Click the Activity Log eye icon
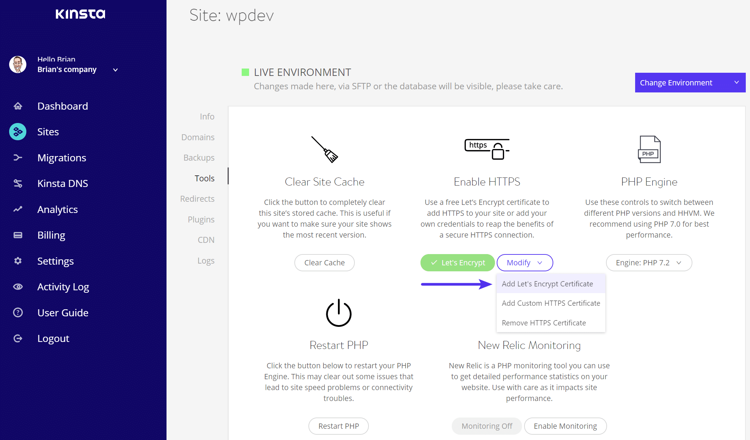Image resolution: width=750 pixels, height=440 pixels. pyautogui.click(x=18, y=286)
